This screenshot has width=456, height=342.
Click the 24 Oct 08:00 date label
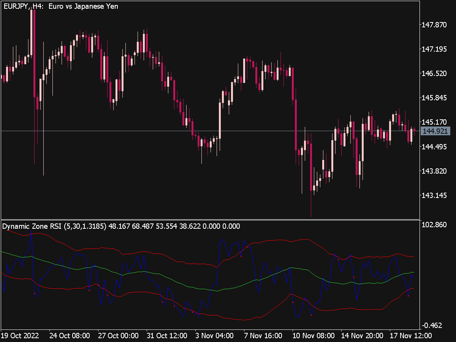70,336
